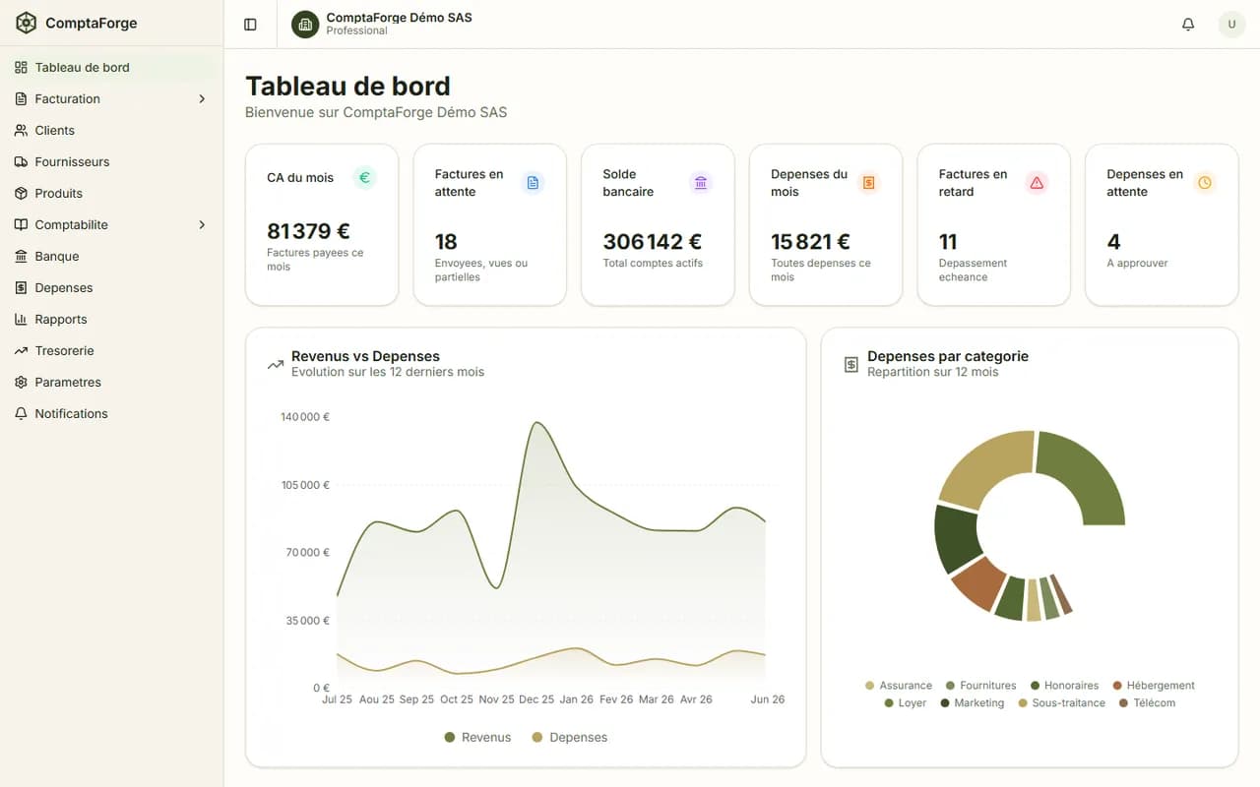Image resolution: width=1260 pixels, height=787 pixels.
Task: Click the 140 000 € axis label
Action: point(305,417)
